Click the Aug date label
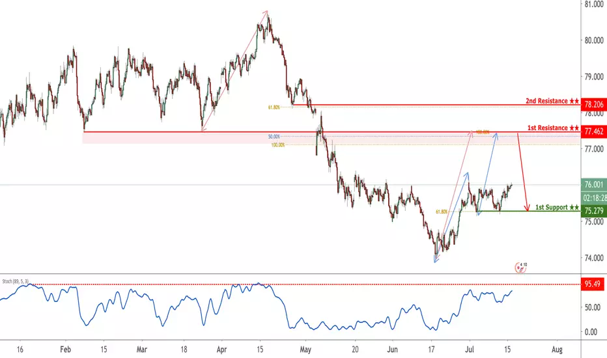 coord(557,350)
